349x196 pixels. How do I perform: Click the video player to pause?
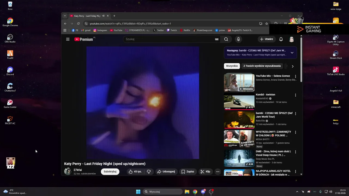[x=143, y=103]
